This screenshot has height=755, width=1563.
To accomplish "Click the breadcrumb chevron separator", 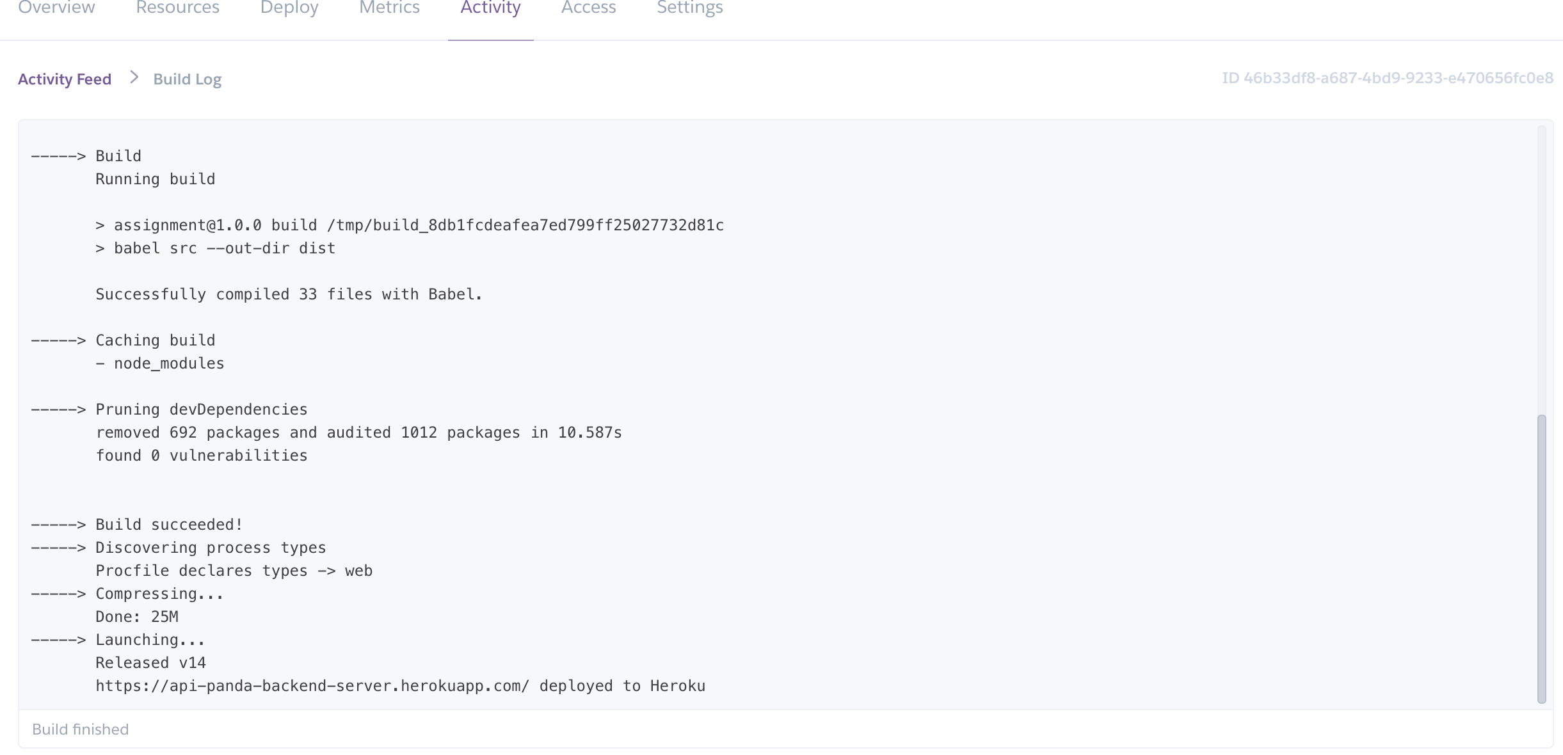I will 134,77.
